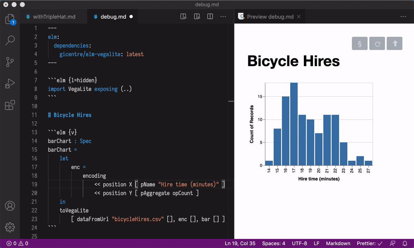414x248 pixels.
Task: Click the tallest bar labeled 17 in the chart
Action: pos(294,124)
